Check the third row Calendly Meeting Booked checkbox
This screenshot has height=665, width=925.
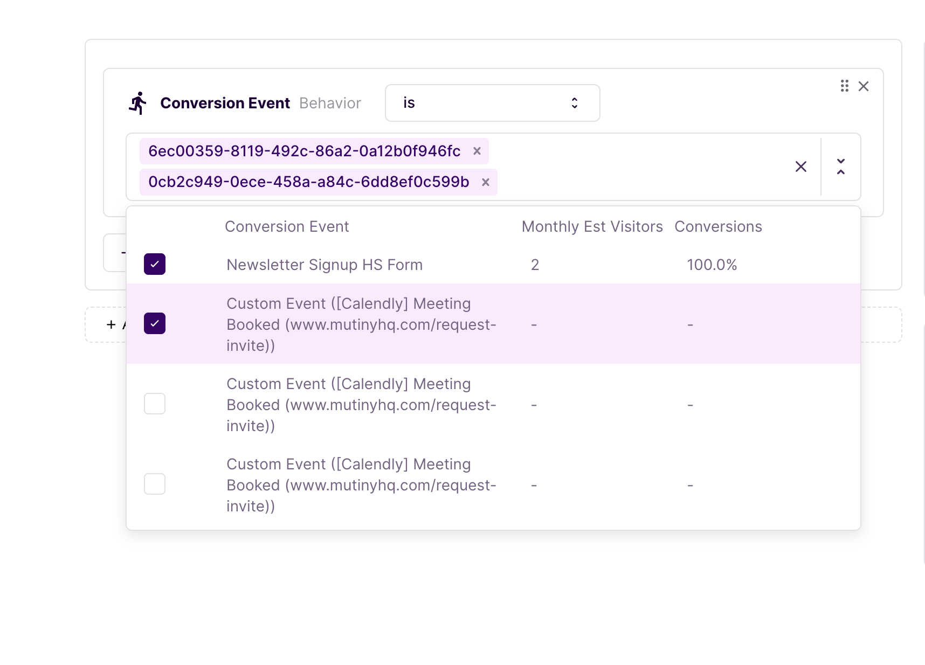coord(155,404)
